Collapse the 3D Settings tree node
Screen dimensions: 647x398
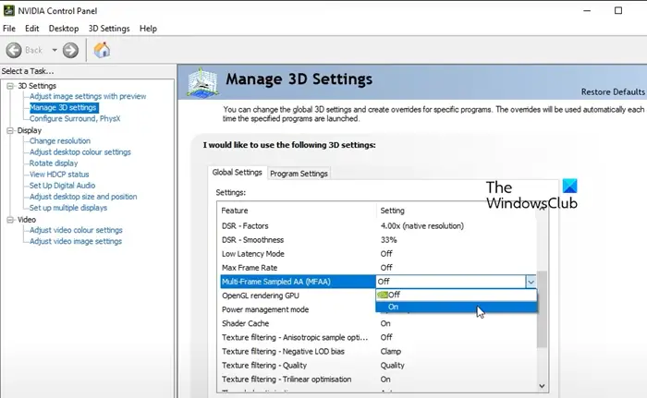point(10,86)
